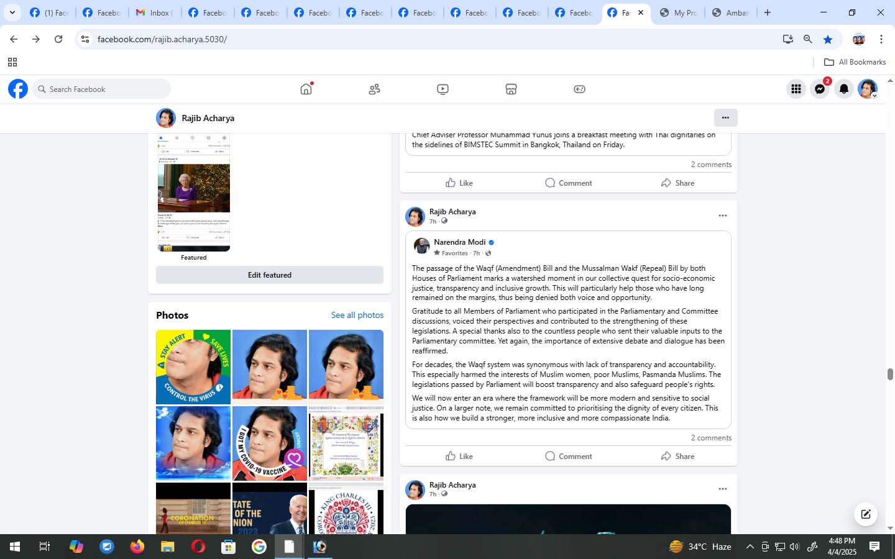Launch Opera from the taskbar
895x559 pixels.
click(198, 547)
